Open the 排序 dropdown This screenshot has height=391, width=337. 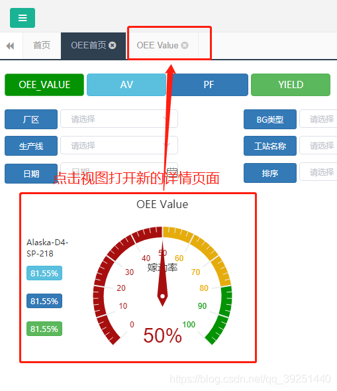318,172
